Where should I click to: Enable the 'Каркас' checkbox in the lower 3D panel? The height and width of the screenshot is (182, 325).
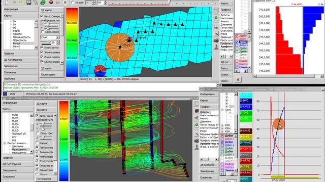click(37, 143)
